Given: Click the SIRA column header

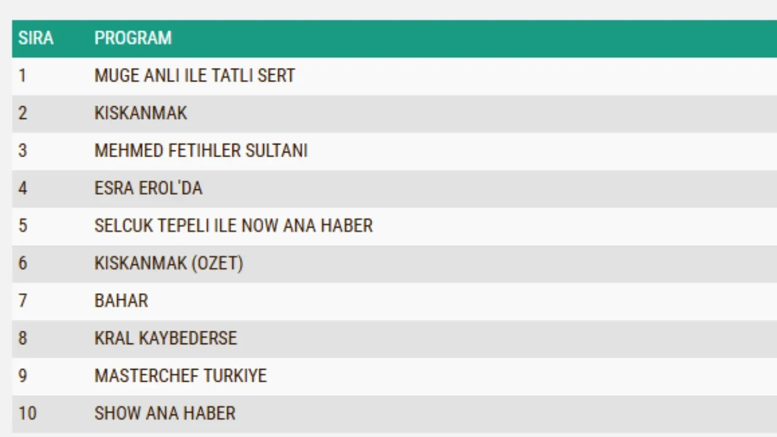Looking at the screenshot, I should [36, 38].
